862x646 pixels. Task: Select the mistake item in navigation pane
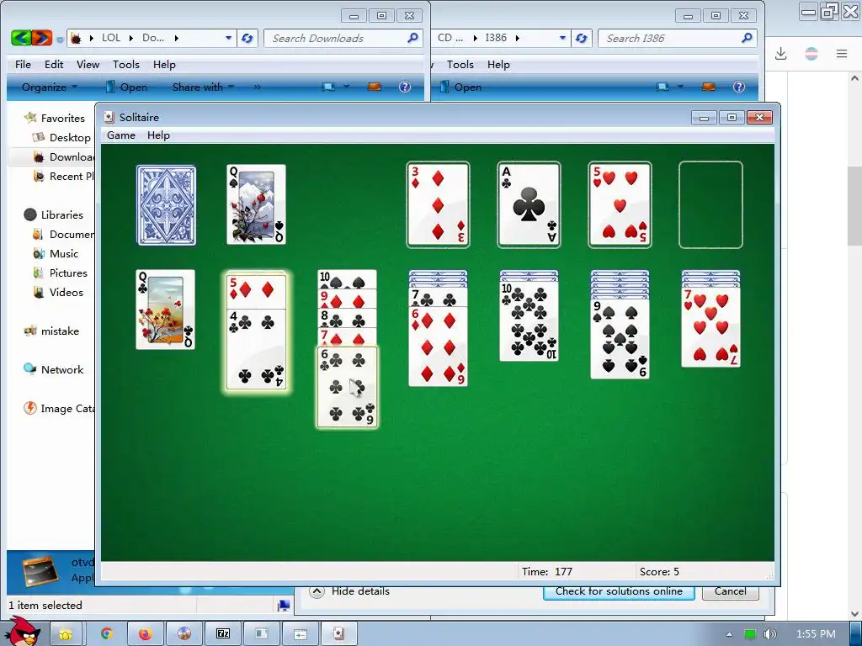[51, 331]
